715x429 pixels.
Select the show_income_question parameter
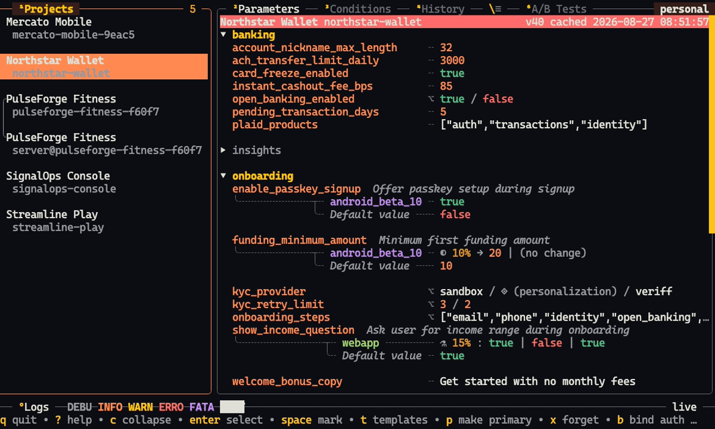[293, 330]
